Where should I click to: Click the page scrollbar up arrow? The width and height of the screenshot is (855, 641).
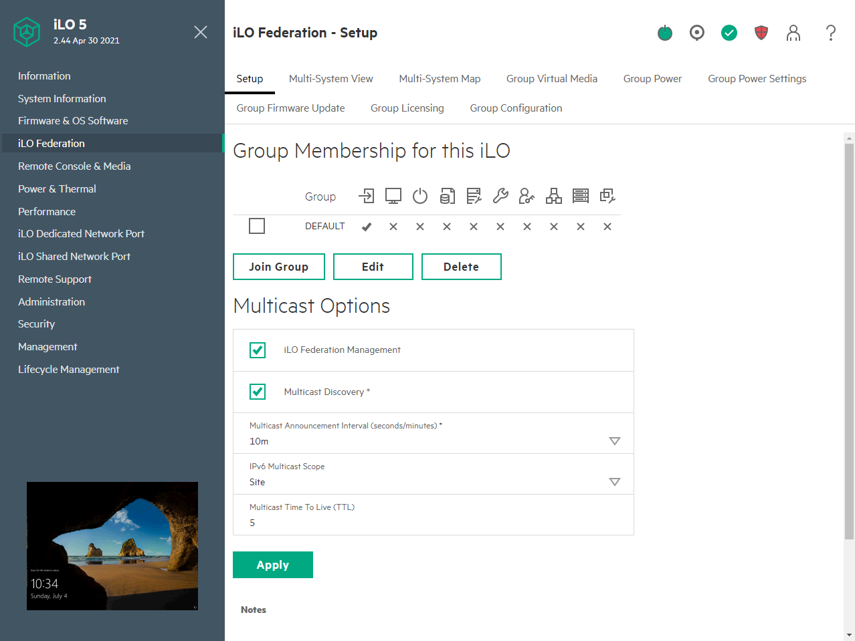coord(849,138)
